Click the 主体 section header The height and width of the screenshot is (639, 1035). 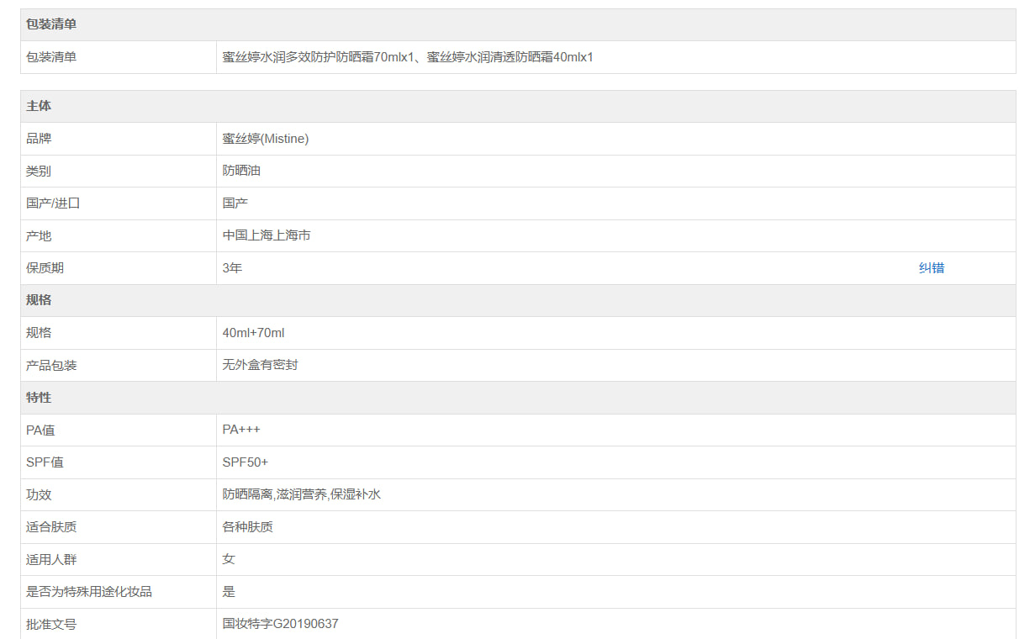click(x=39, y=106)
